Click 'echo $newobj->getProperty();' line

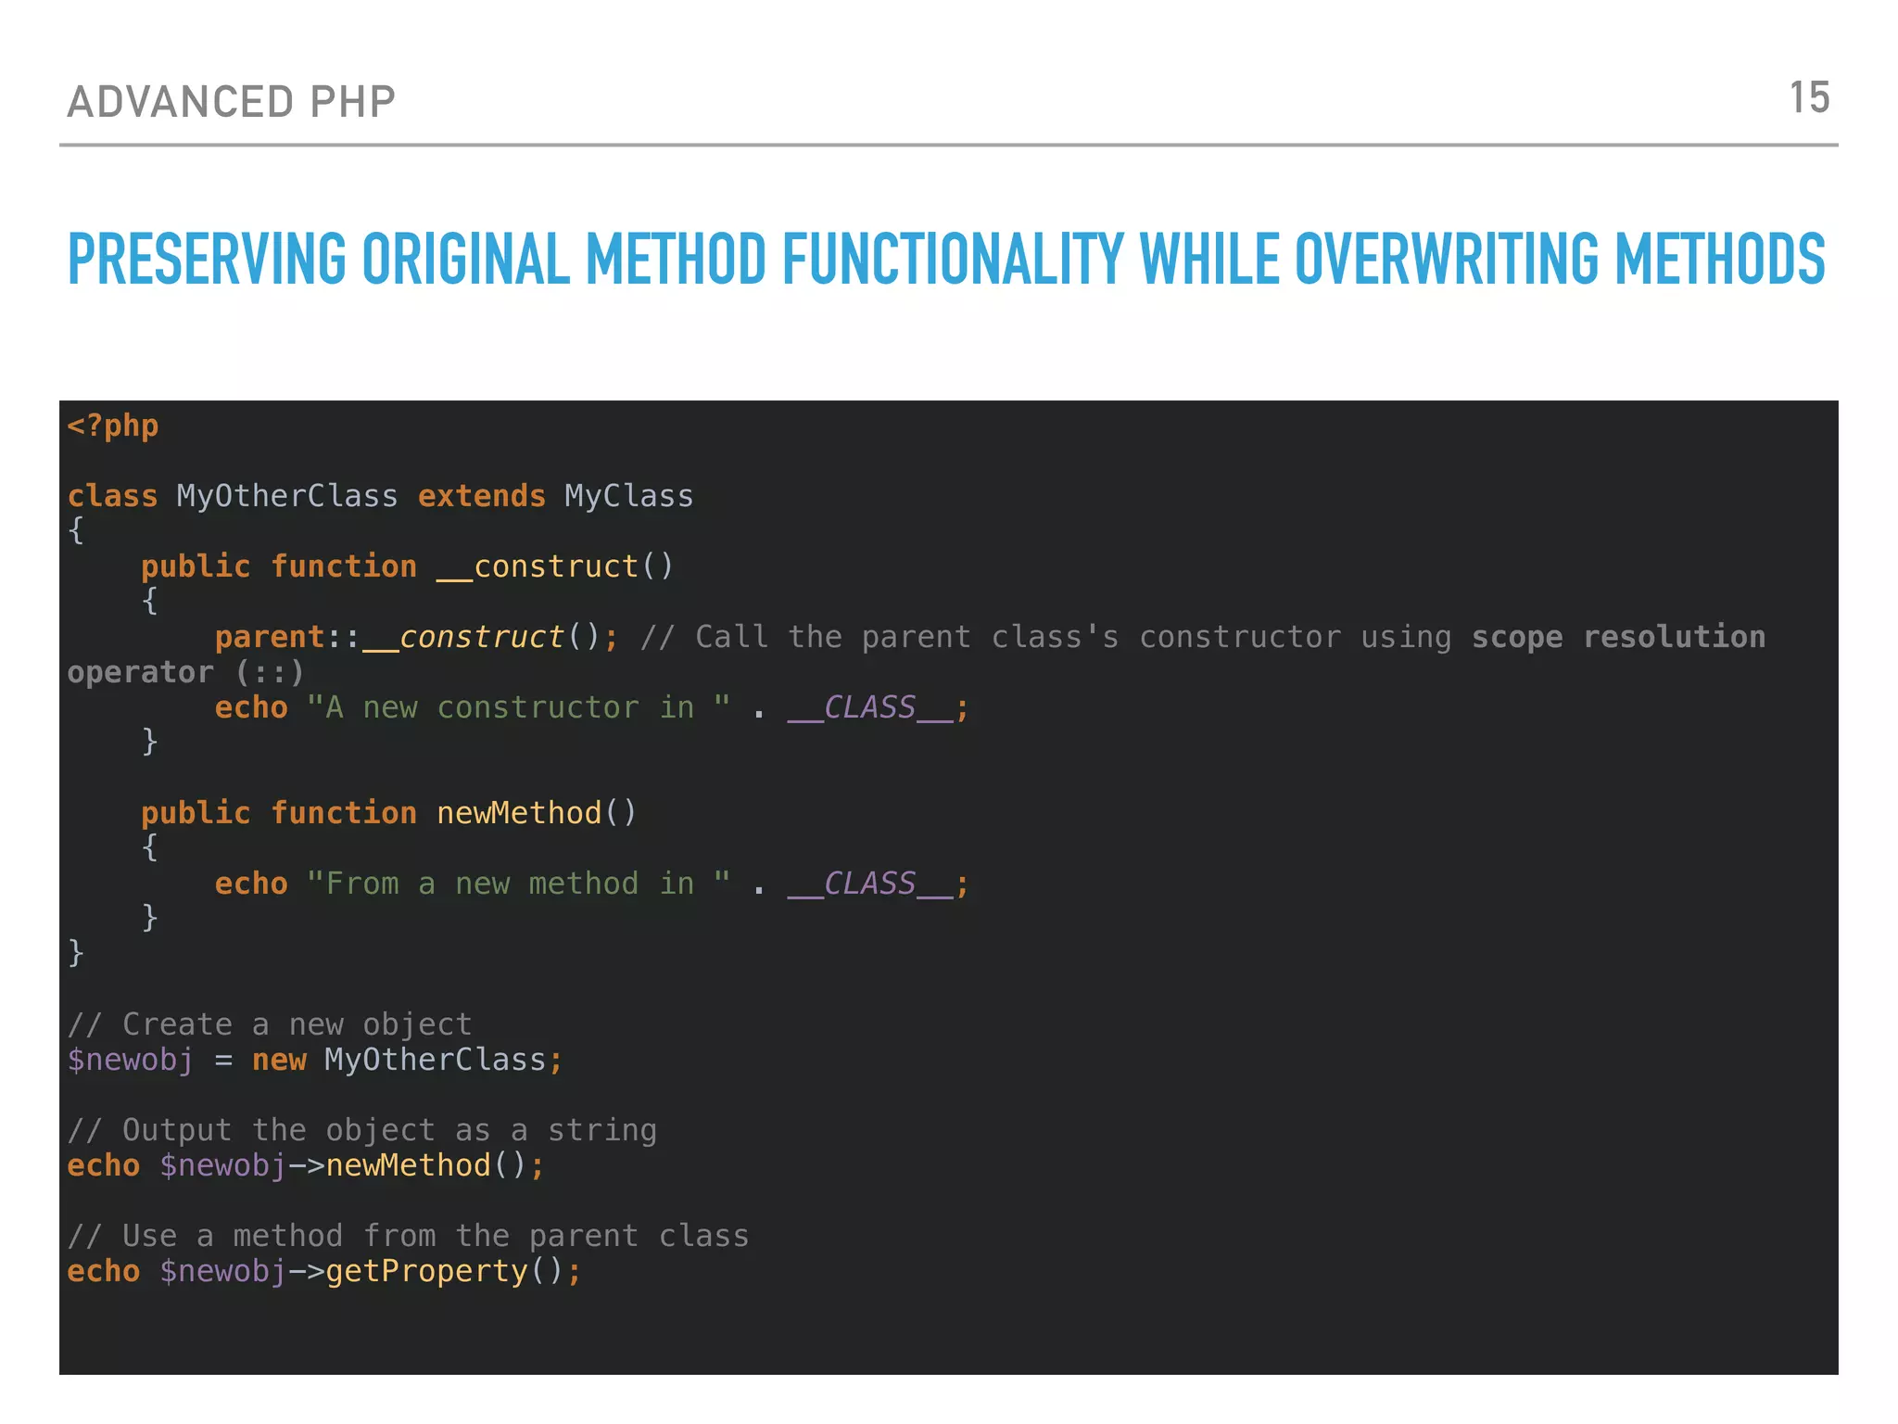(324, 1271)
